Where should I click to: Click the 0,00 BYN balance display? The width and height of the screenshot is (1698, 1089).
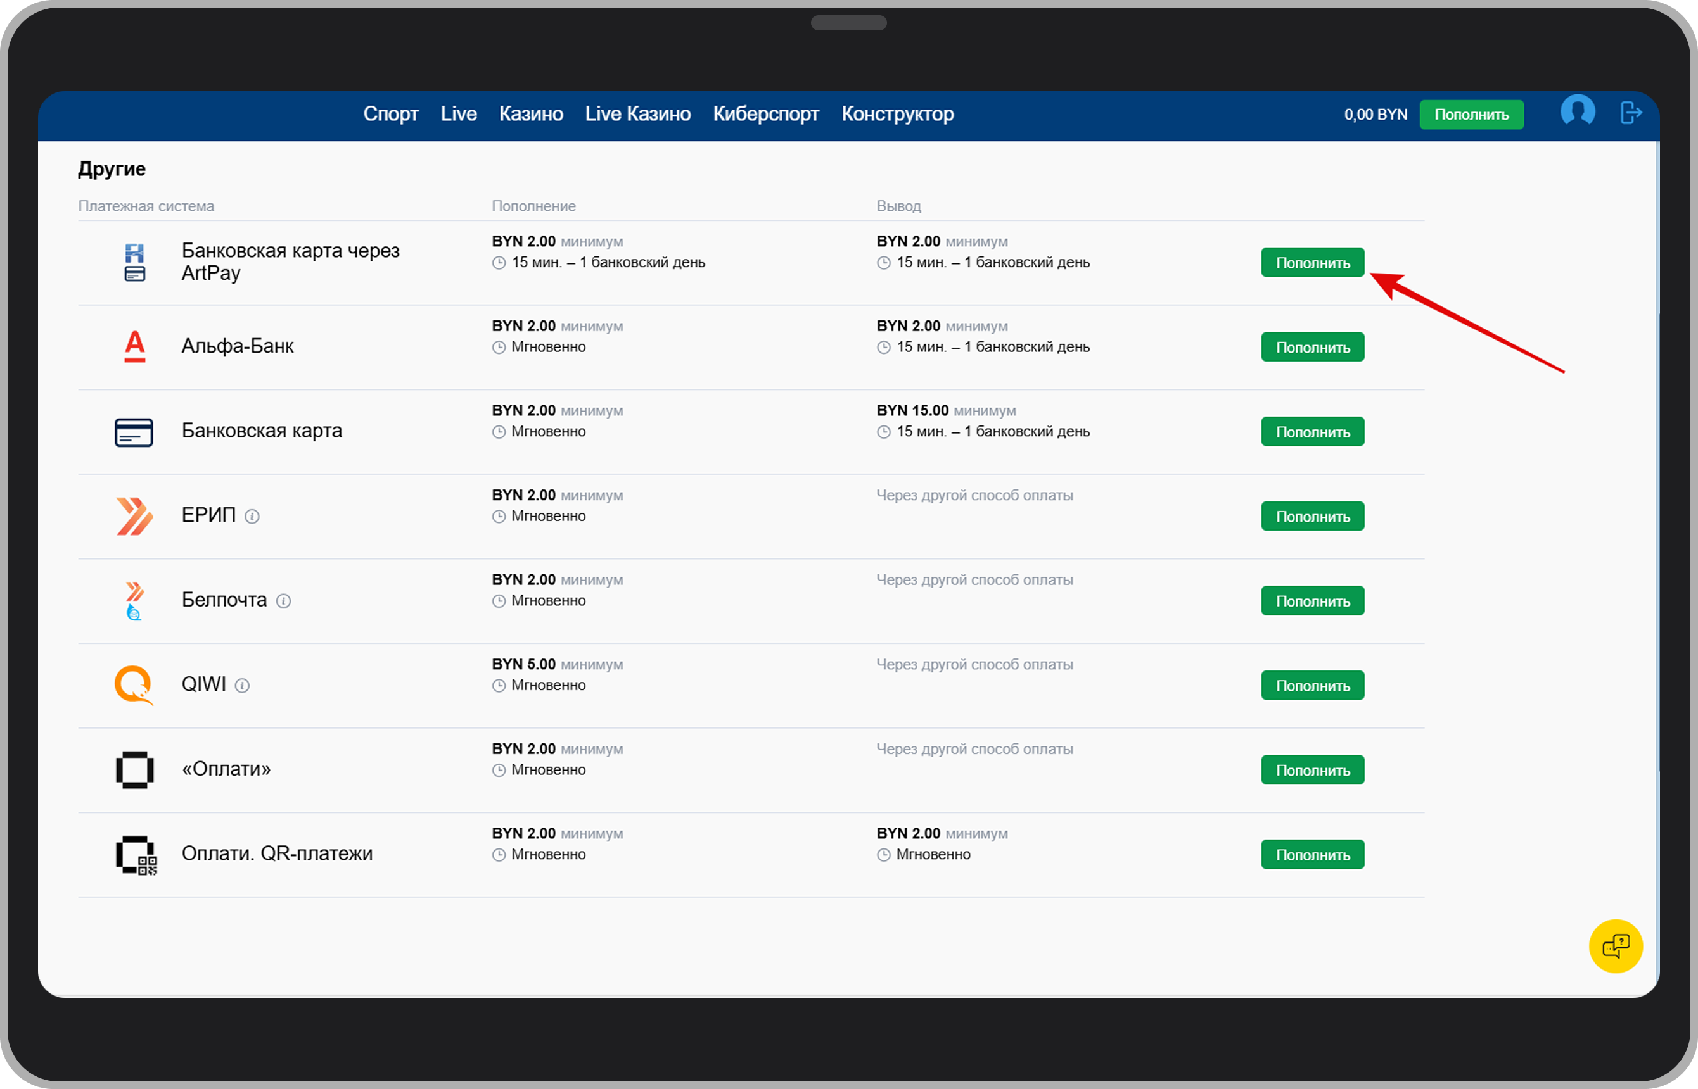(x=1376, y=115)
